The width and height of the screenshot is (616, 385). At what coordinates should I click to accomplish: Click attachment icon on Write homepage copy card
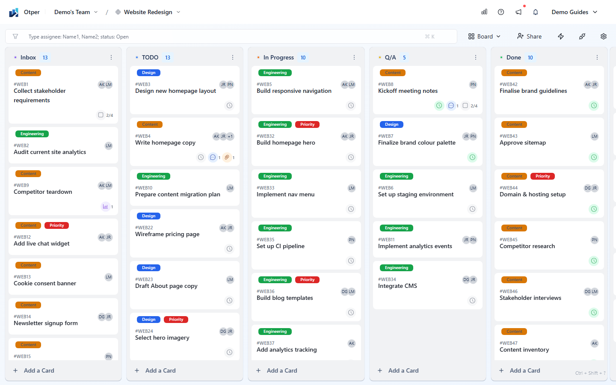(x=227, y=157)
